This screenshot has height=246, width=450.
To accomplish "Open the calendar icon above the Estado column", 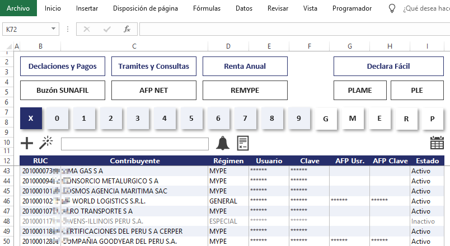I will 437,143.
